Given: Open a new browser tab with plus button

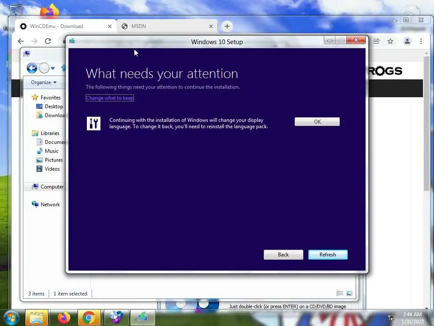Looking at the screenshot, I should pyautogui.click(x=227, y=26).
